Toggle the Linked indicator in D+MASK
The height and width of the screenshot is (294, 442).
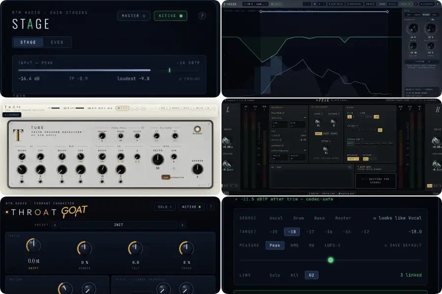point(276,4)
